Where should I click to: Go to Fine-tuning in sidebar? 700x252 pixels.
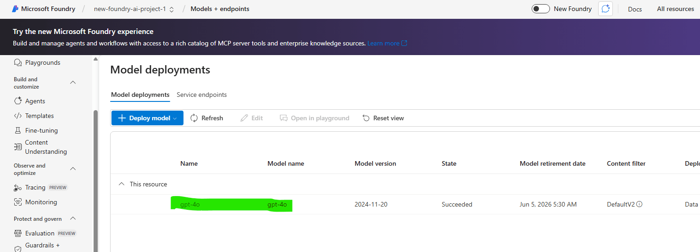(x=41, y=130)
